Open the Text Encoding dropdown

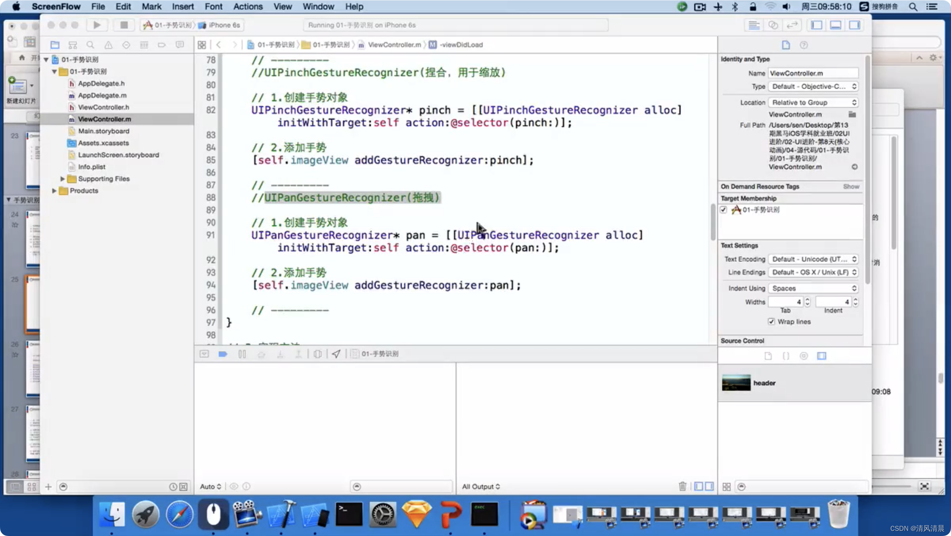coord(814,259)
